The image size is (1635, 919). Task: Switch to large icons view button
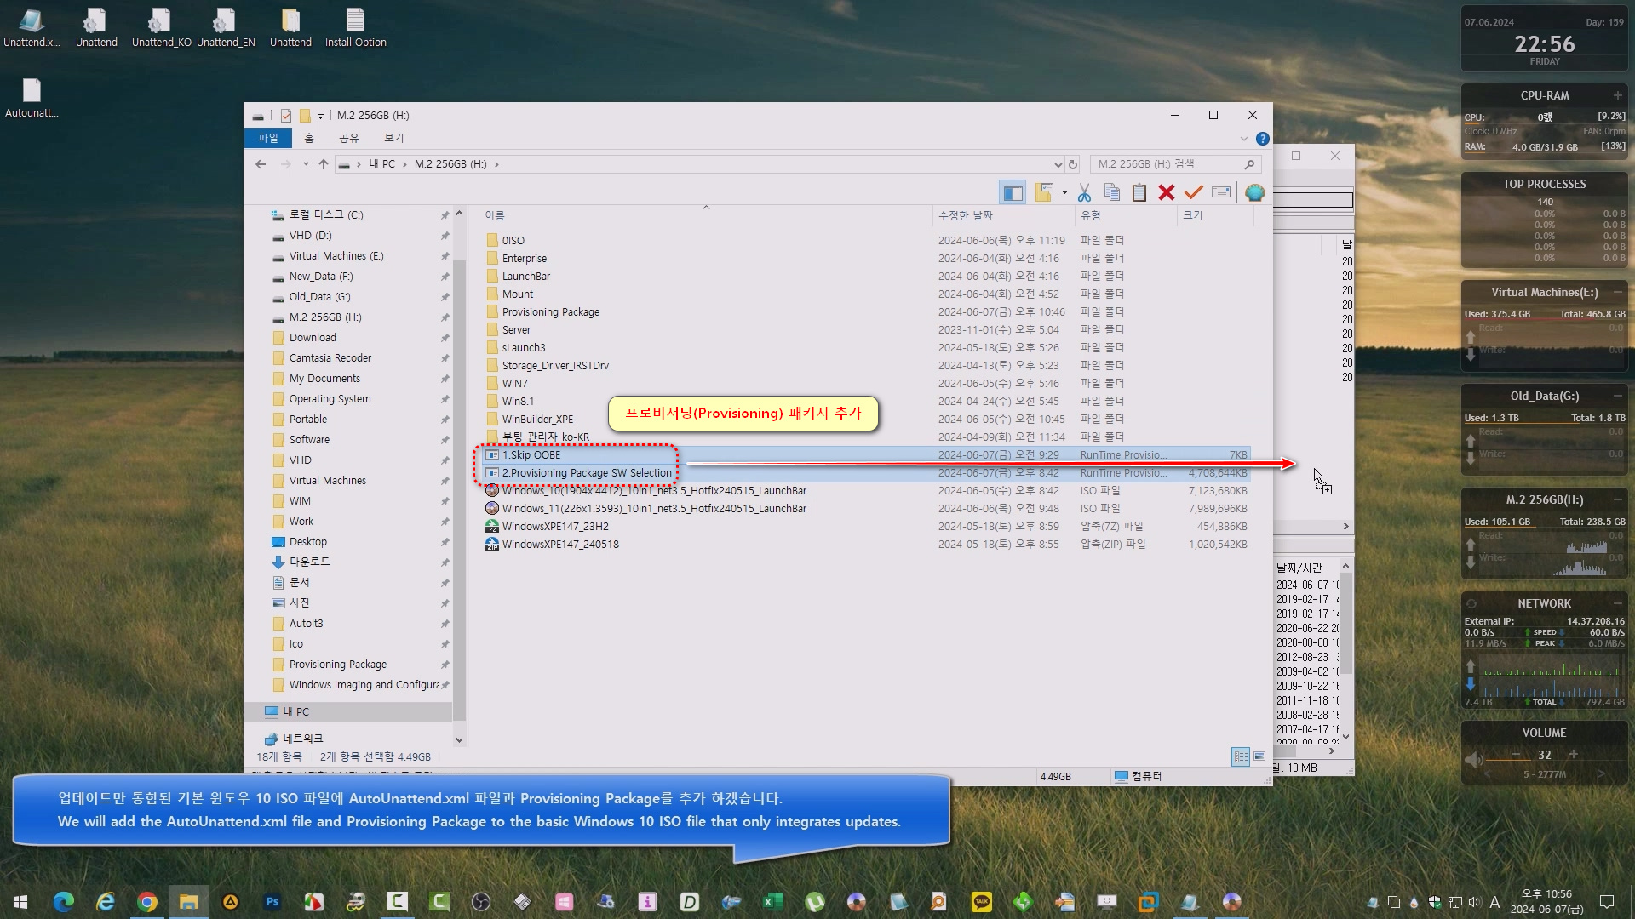click(x=1259, y=756)
